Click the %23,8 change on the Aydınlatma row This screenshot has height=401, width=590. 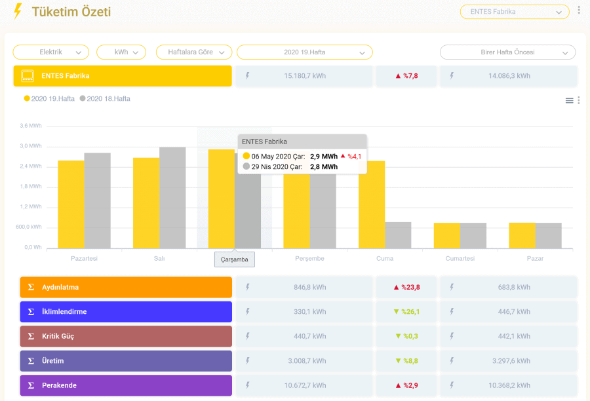pos(410,288)
